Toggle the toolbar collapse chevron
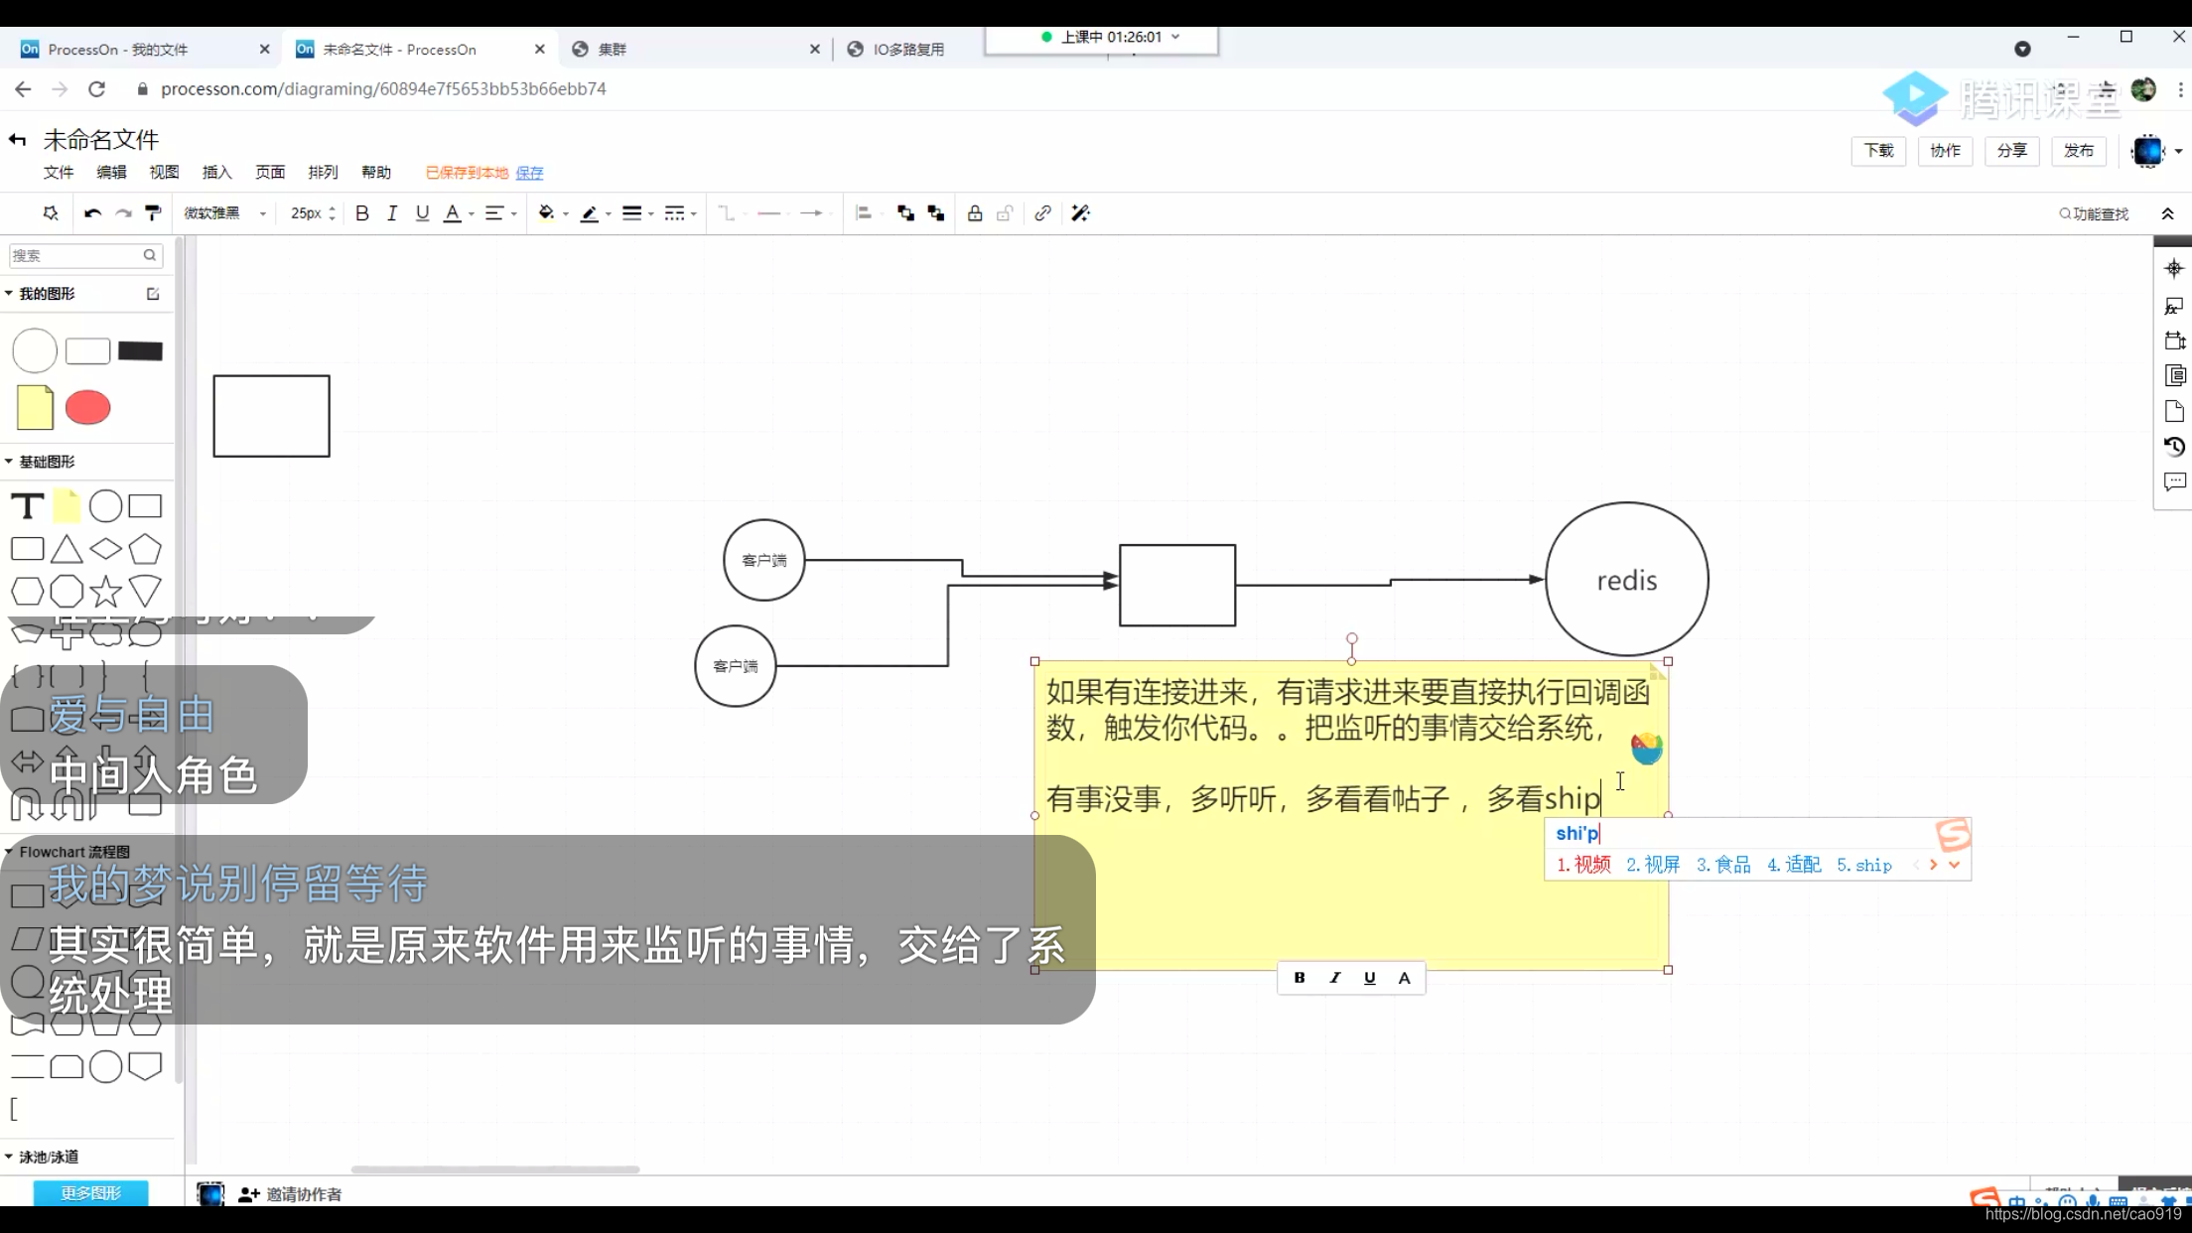 tap(2168, 212)
